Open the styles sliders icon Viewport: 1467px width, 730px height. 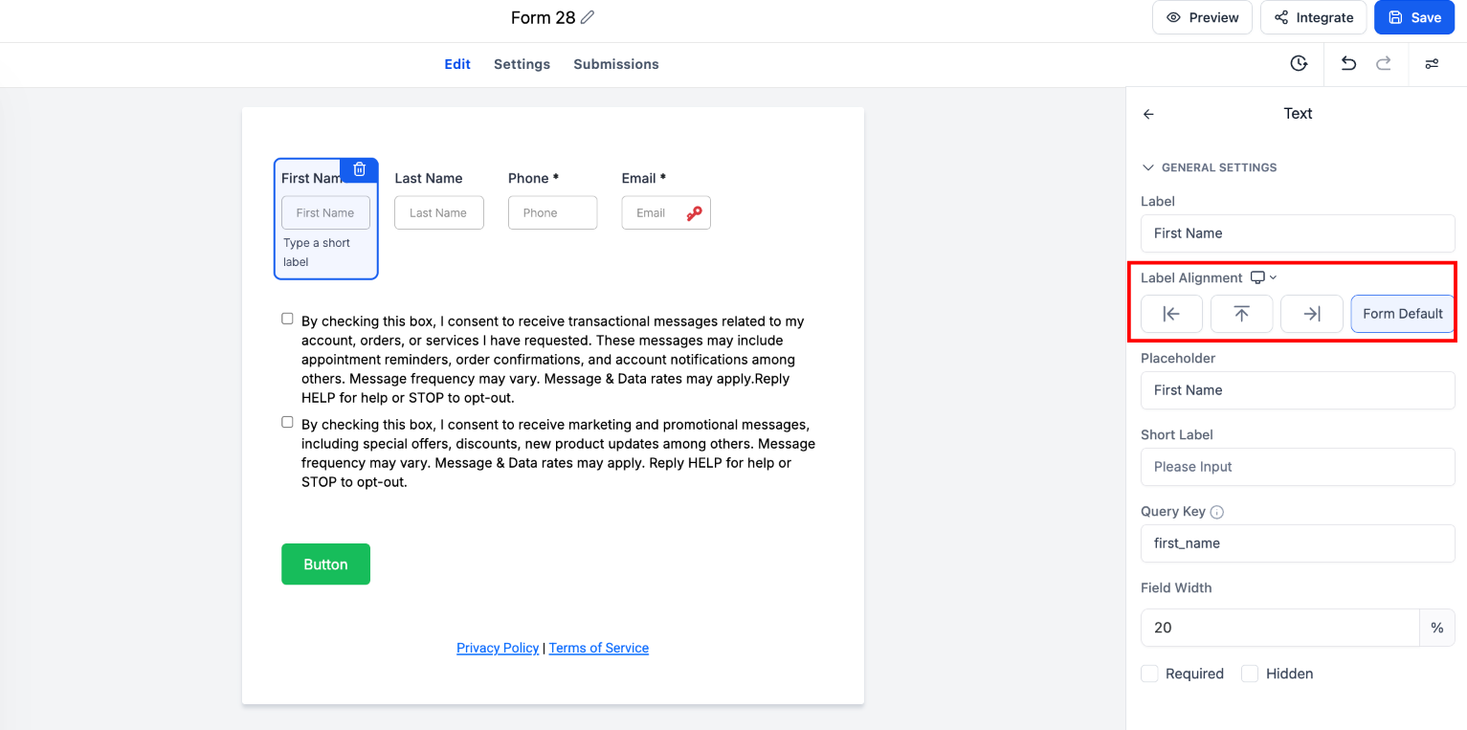click(x=1432, y=64)
